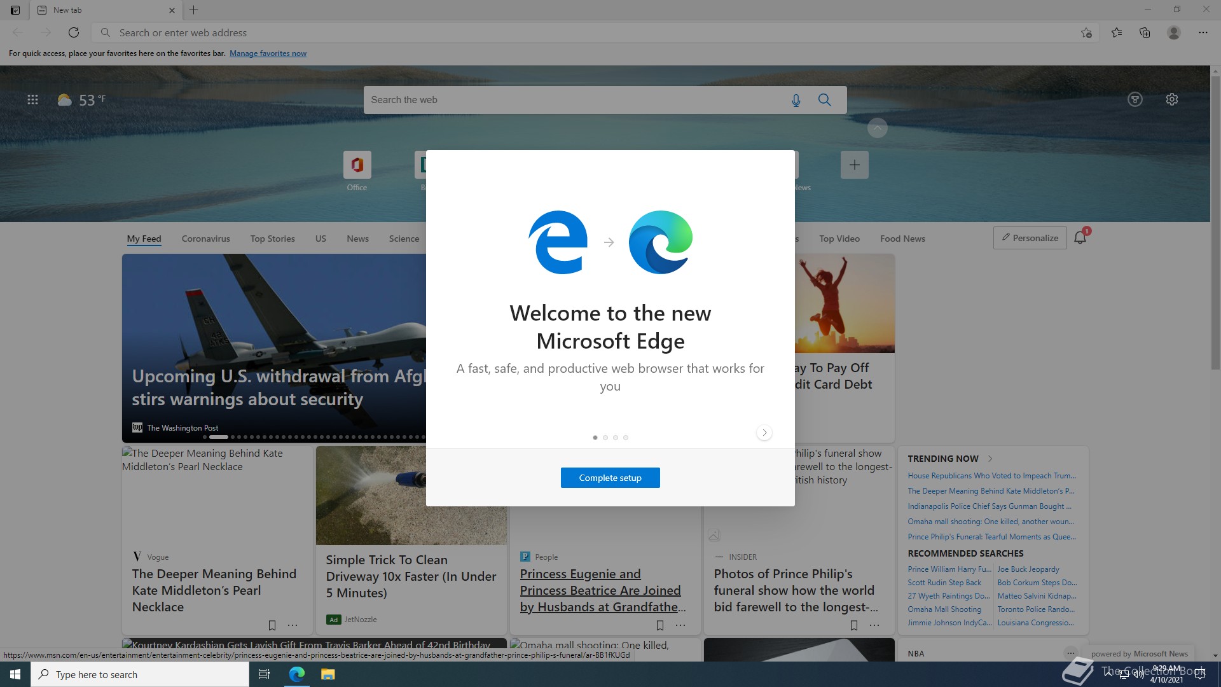
Task: Start voice search with microphone icon
Action: pyautogui.click(x=796, y=100)
